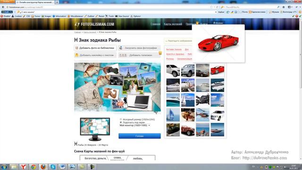Open the Options menu in developer toolbar
The height and width of the screenshot is (170, 302).
pos(136,16)
